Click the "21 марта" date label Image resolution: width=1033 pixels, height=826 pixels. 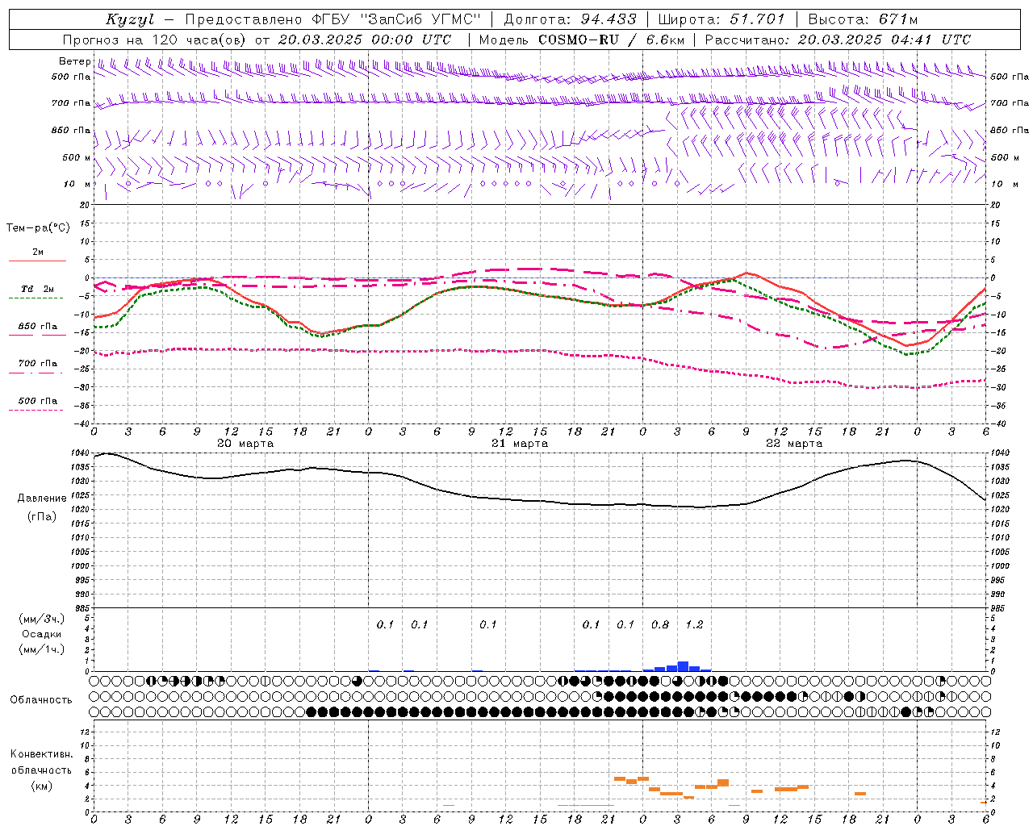click(x=521, y=444)
